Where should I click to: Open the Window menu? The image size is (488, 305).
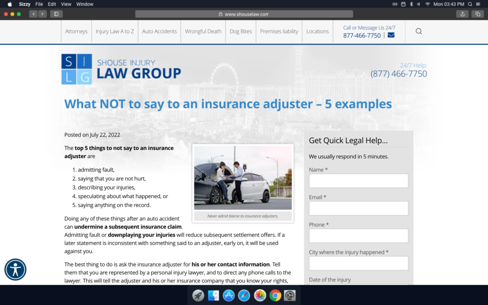click(85, 4)
